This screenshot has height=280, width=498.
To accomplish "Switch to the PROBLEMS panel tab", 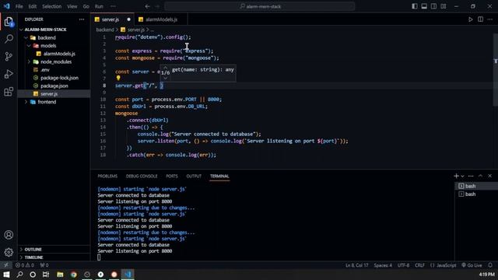I will click(x=107, y=177).
